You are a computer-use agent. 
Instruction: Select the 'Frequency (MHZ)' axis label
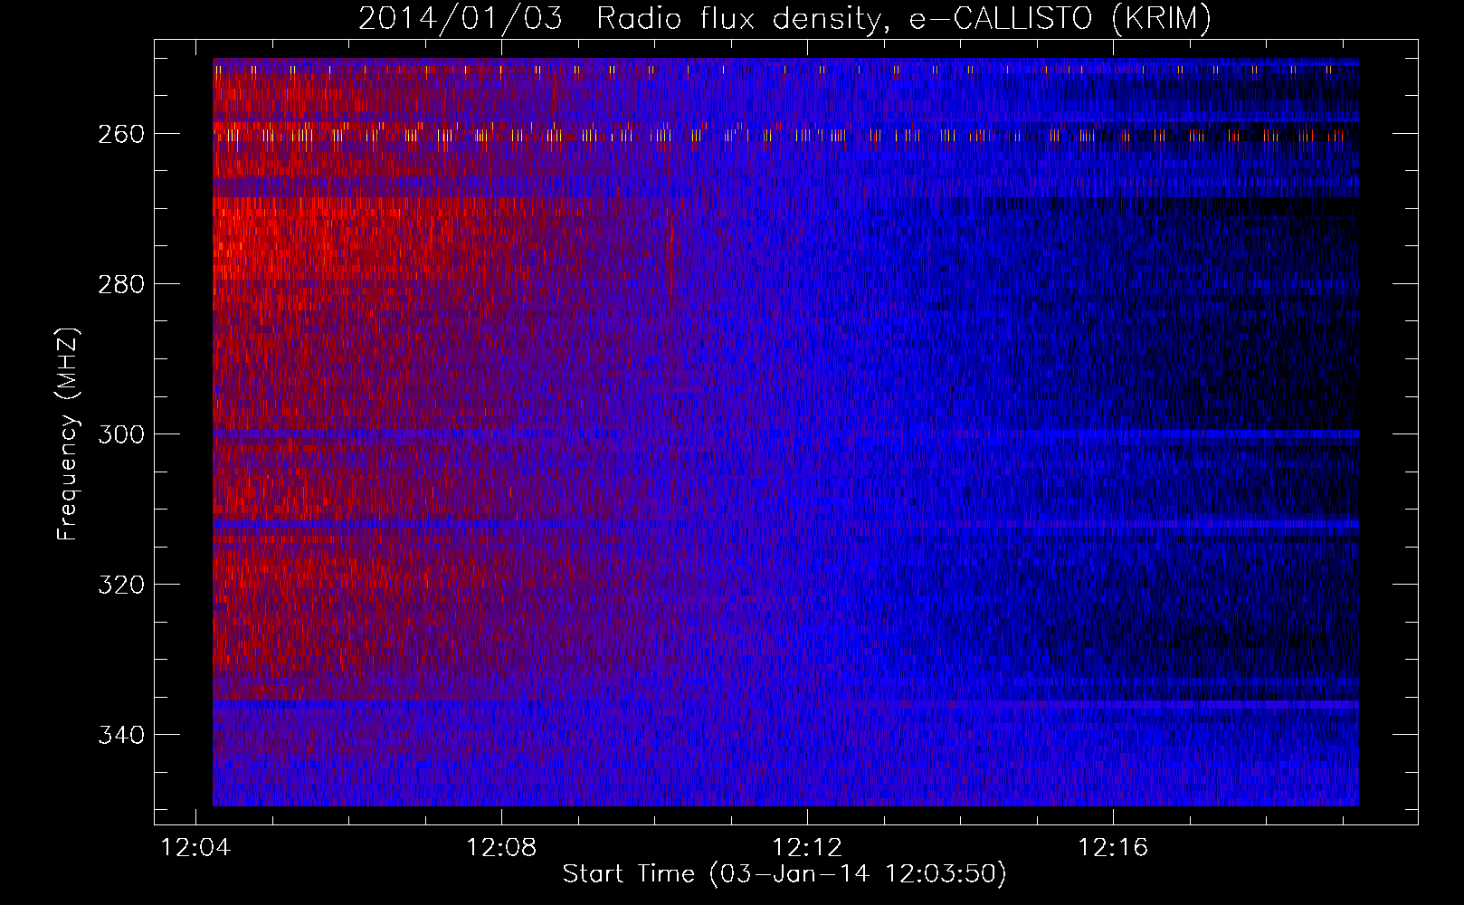tap(68, 433)
